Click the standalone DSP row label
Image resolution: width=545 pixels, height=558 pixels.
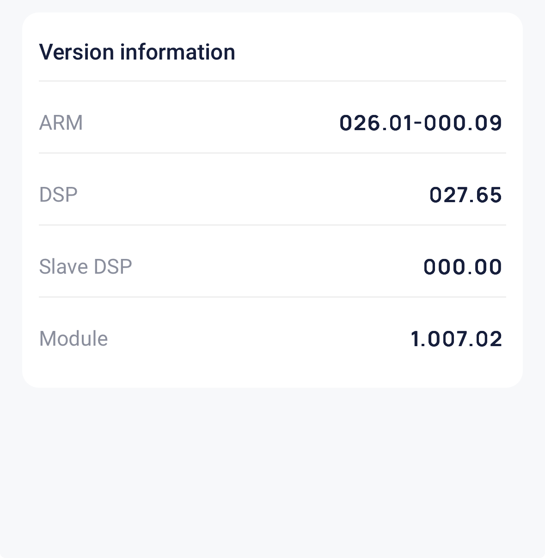click(x=58, y=195)
